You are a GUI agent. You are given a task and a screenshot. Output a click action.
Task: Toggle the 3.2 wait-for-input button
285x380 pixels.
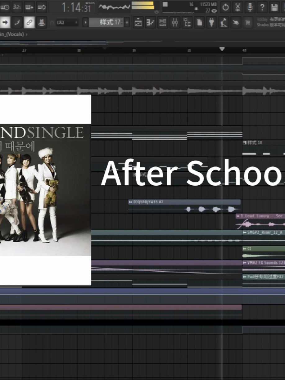[18, 7]
